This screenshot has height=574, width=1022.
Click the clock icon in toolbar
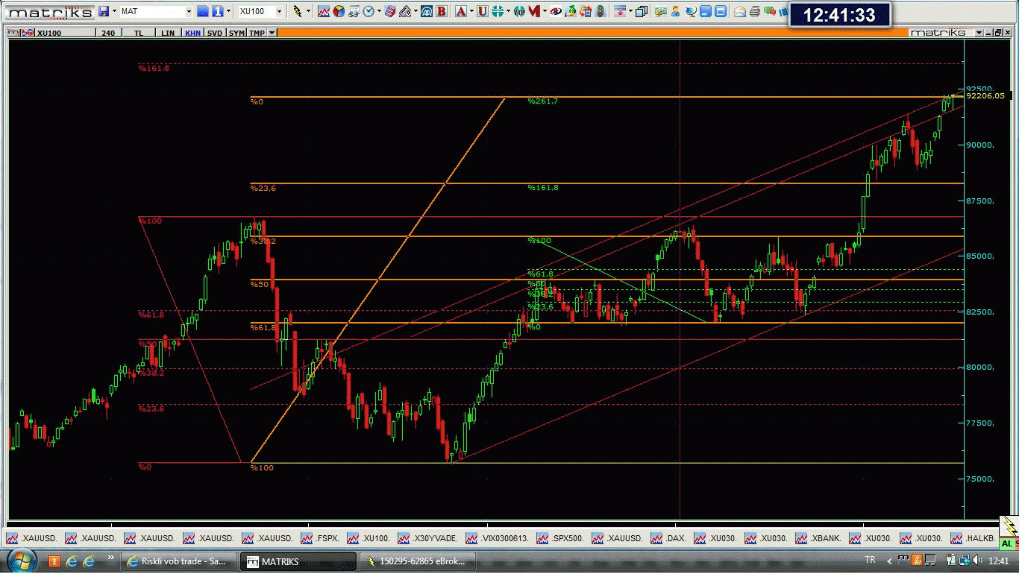369,11
